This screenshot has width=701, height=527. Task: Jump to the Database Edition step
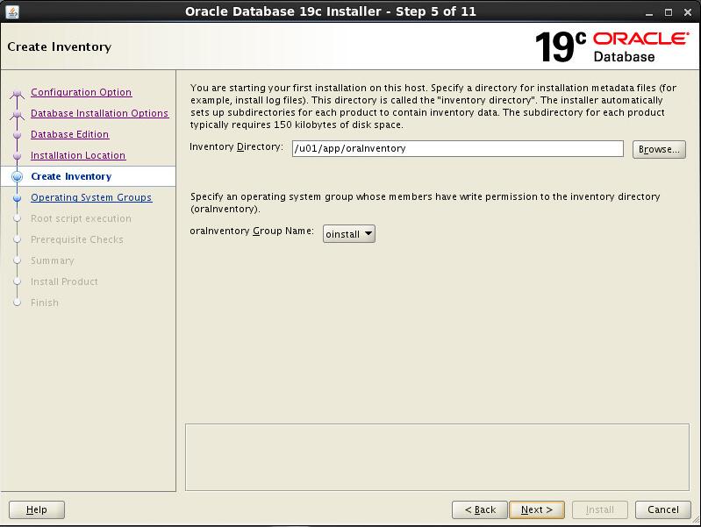69,134
